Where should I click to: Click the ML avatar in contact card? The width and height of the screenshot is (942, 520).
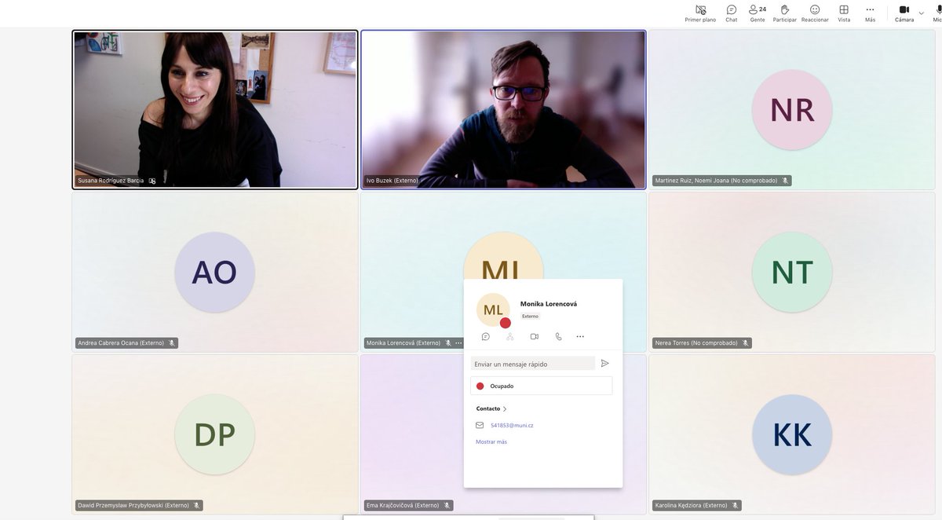point(493,309)
